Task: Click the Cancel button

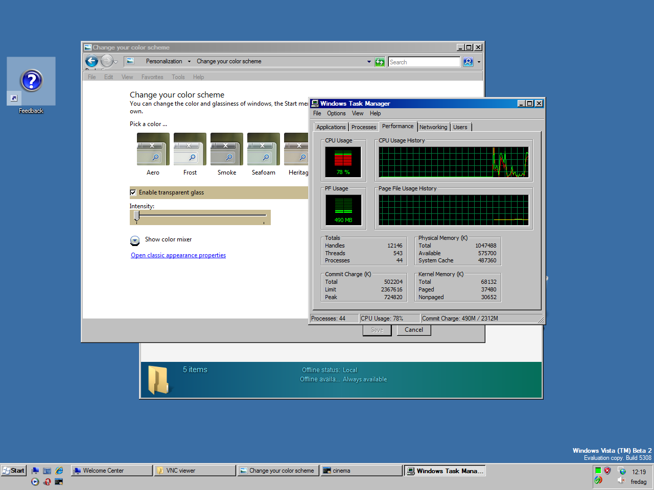Action: coord(414,330)
